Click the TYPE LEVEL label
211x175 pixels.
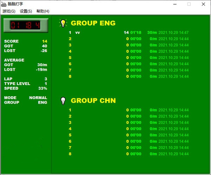17,84
